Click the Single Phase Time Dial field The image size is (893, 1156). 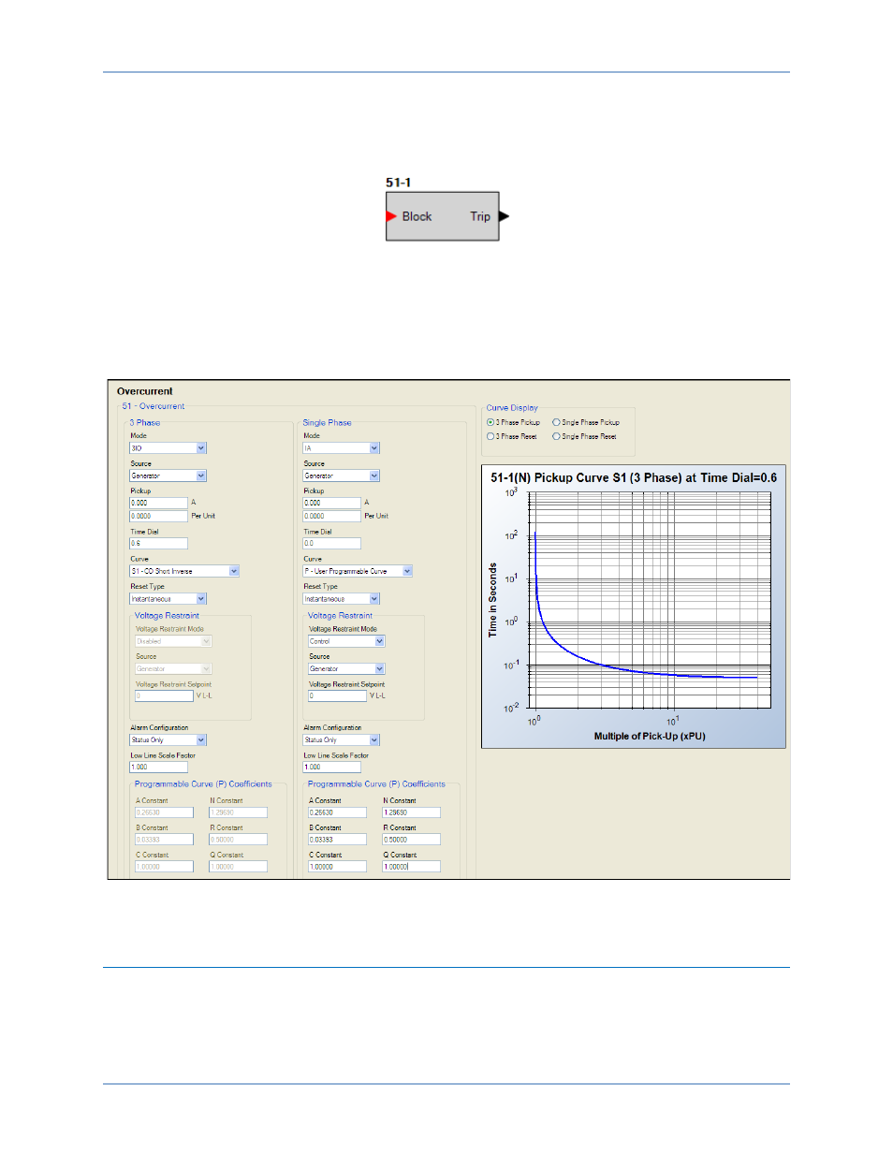tap(331, 543)
